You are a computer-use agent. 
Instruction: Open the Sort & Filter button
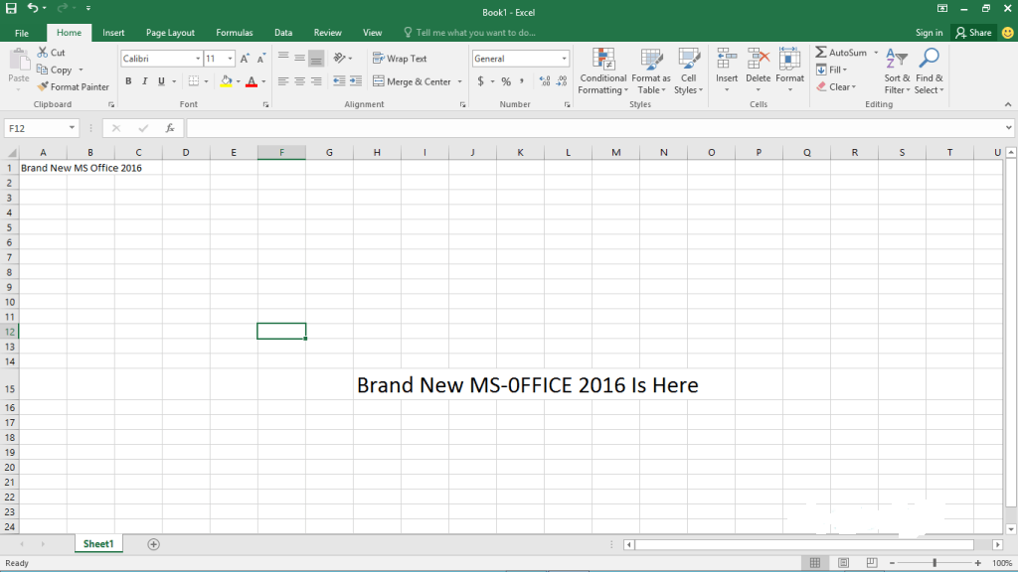pos(898,71)
